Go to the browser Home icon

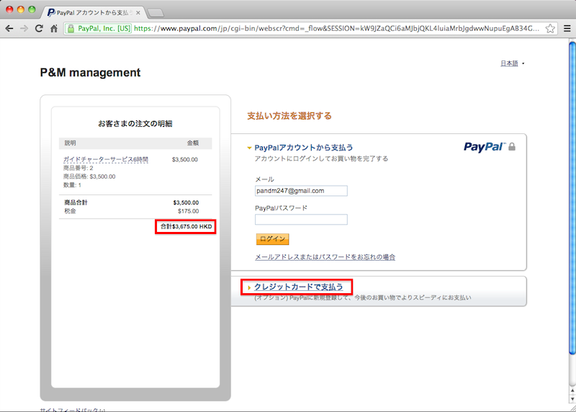coord(54,28)
